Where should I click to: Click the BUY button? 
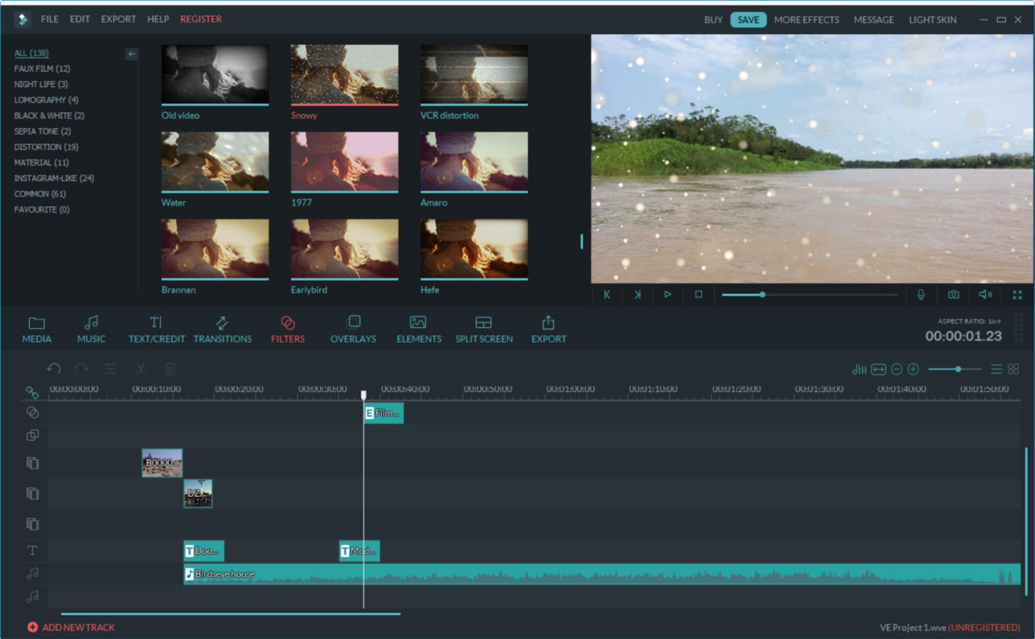pyautogui.click(x=713, y=20)
